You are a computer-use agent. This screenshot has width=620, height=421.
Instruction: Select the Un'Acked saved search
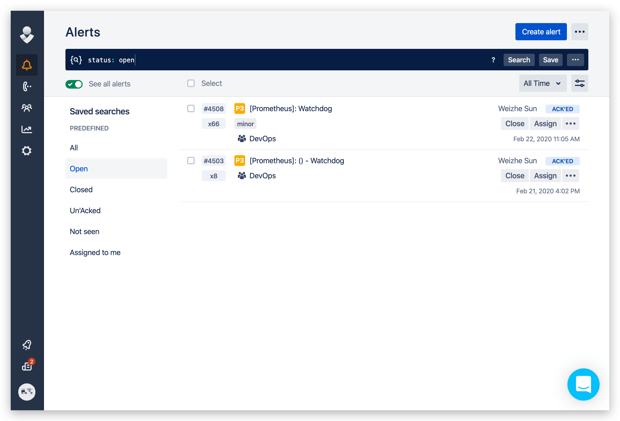tap(85, 210)
